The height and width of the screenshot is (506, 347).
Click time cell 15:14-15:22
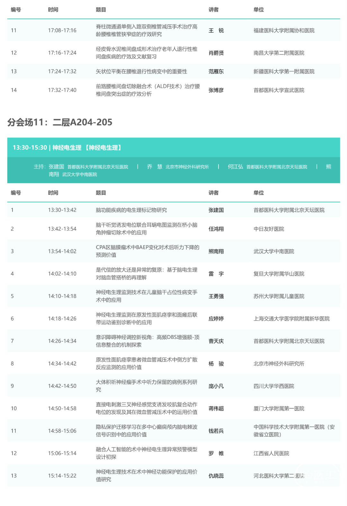(62, 476)
